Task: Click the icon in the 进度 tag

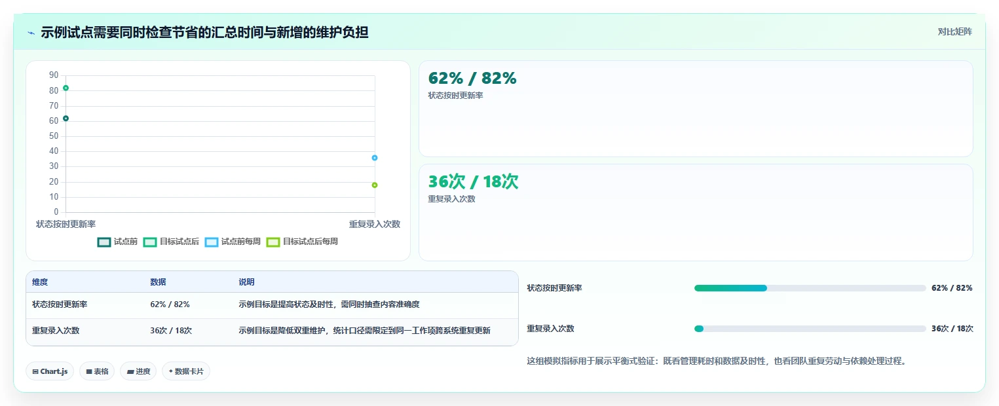Action: tap(130, 371)
